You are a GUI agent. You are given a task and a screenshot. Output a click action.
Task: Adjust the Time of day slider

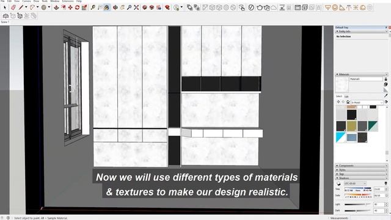pos(358,188)
